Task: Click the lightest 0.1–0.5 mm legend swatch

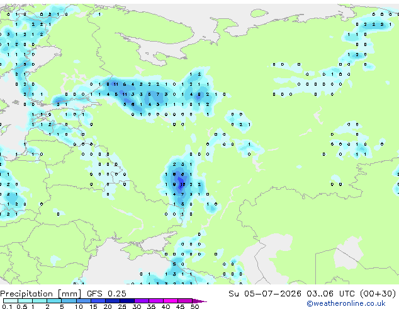Action: tap(11, 301)
